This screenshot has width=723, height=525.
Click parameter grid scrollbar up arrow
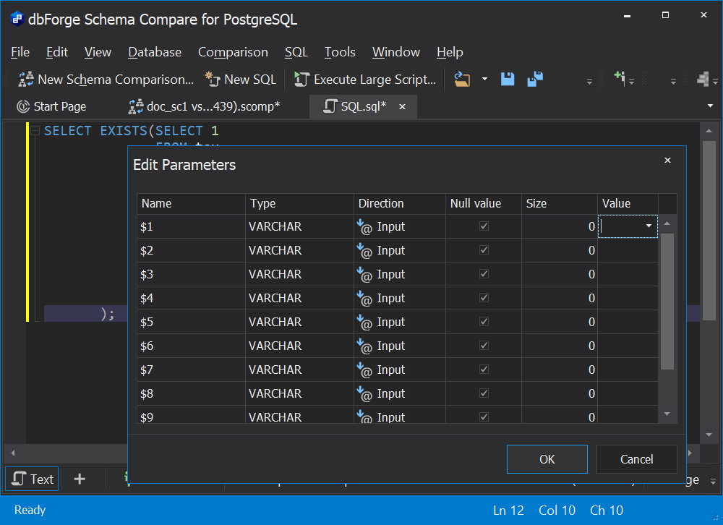coord(667,223)
